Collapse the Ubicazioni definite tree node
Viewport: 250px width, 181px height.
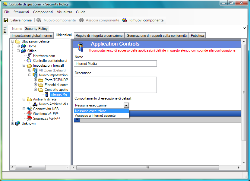[12, 41]
